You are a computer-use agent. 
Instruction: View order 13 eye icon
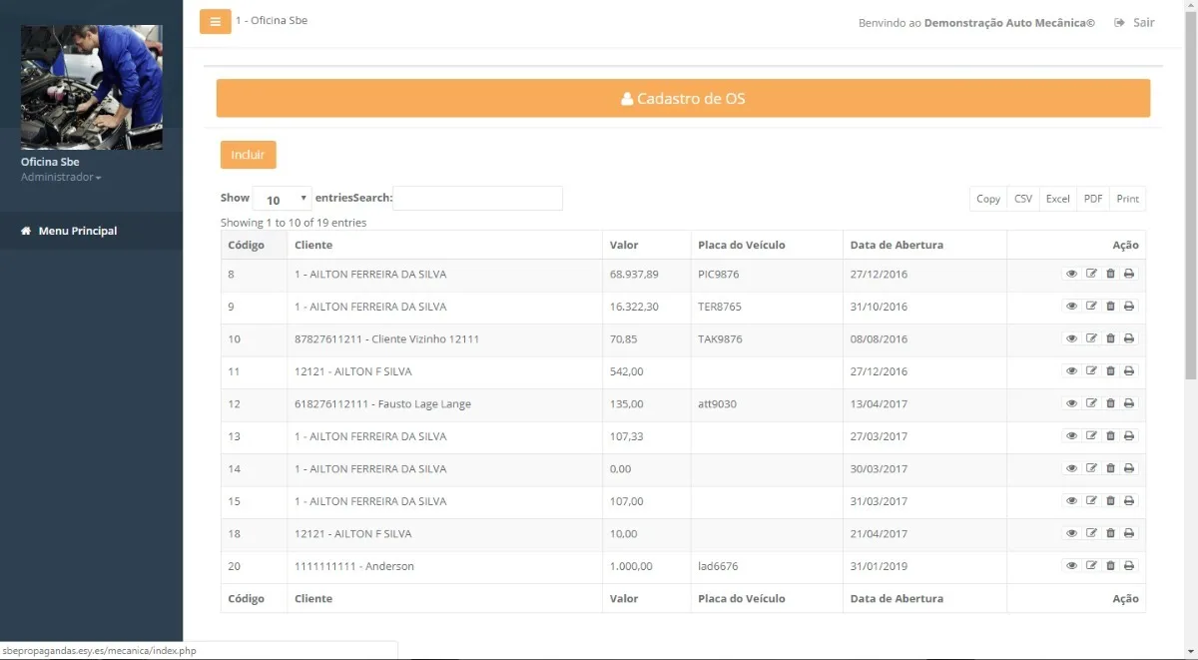click(x=1071, y=436)
